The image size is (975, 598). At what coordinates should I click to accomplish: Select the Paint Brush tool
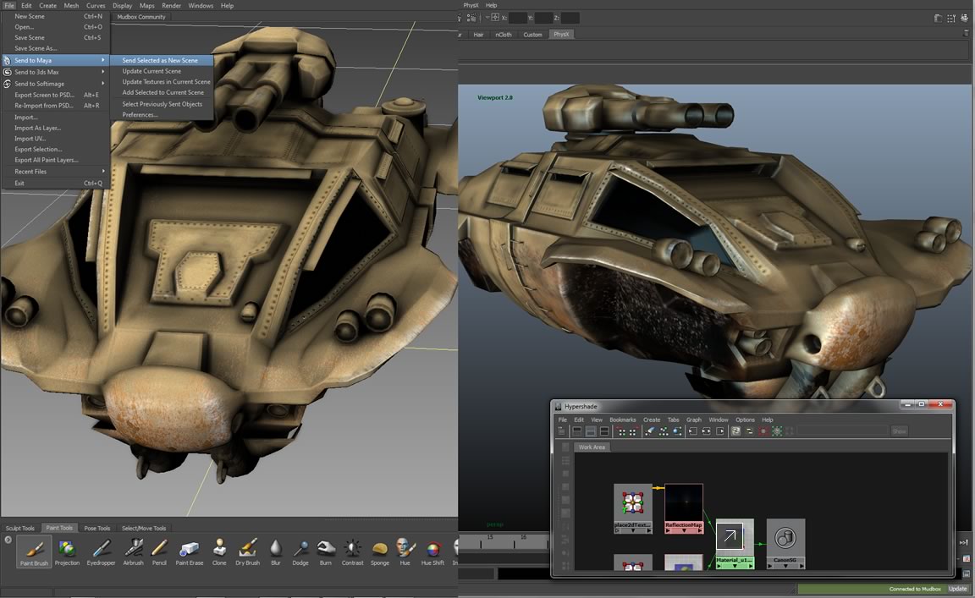tap(34, 551)
